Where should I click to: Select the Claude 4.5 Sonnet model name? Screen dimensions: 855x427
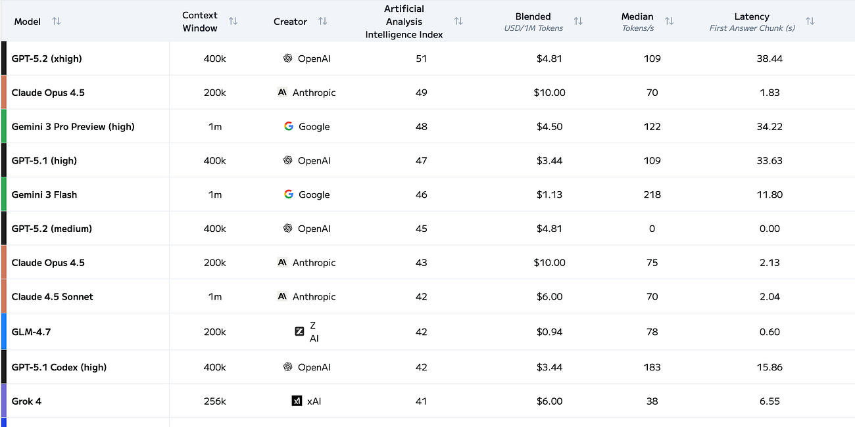pos(53,297)
